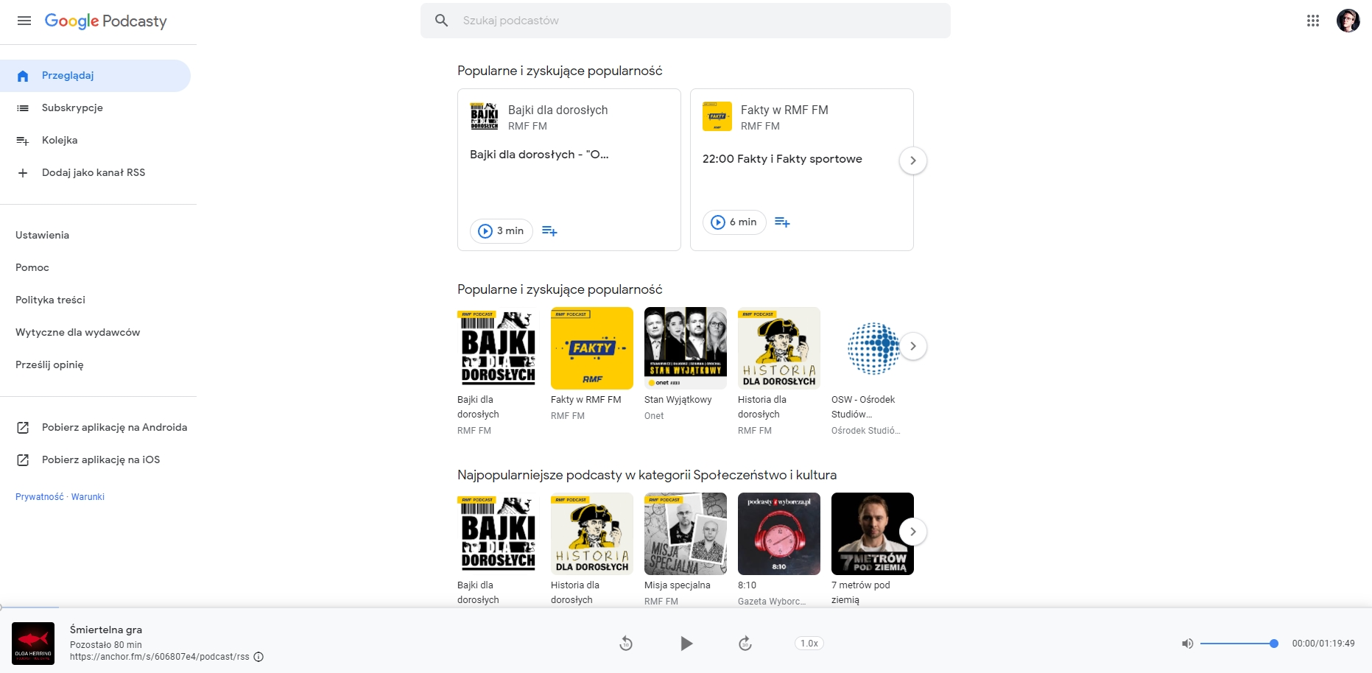Adjust the volume slider
1372x673 pixels.
coord(1239,644)
